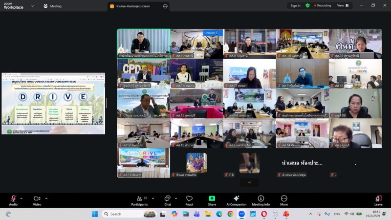Open the View layout menu
This screenshot has width=391, height=220.
click(343, 5)
